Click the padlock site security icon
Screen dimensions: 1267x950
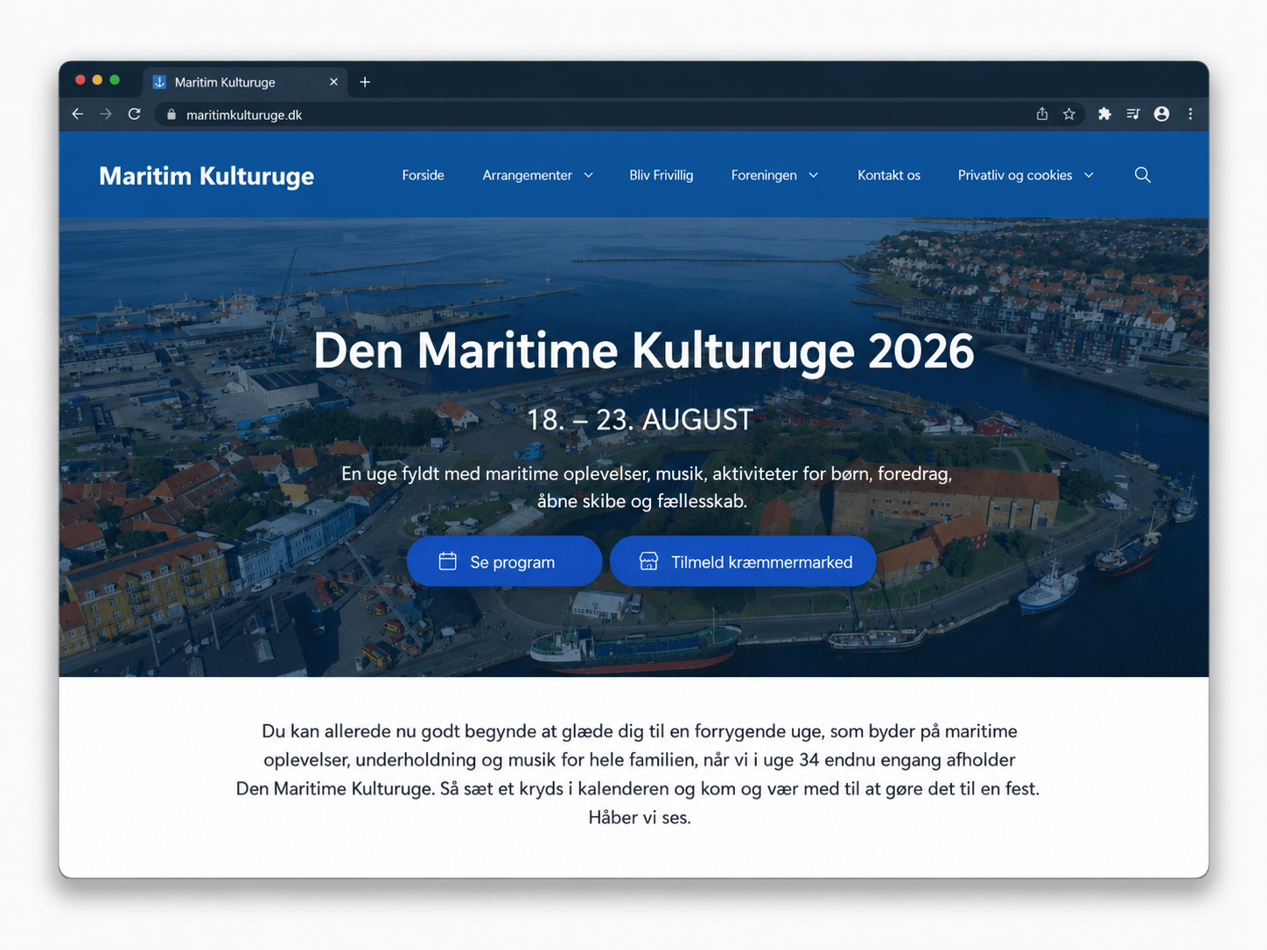click(x=171, y=115)
